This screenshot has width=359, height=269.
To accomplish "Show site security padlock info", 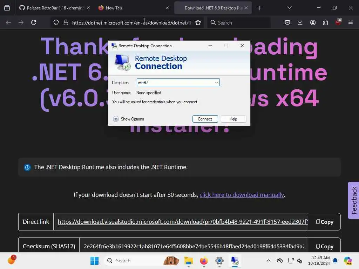I will (66, 22).
